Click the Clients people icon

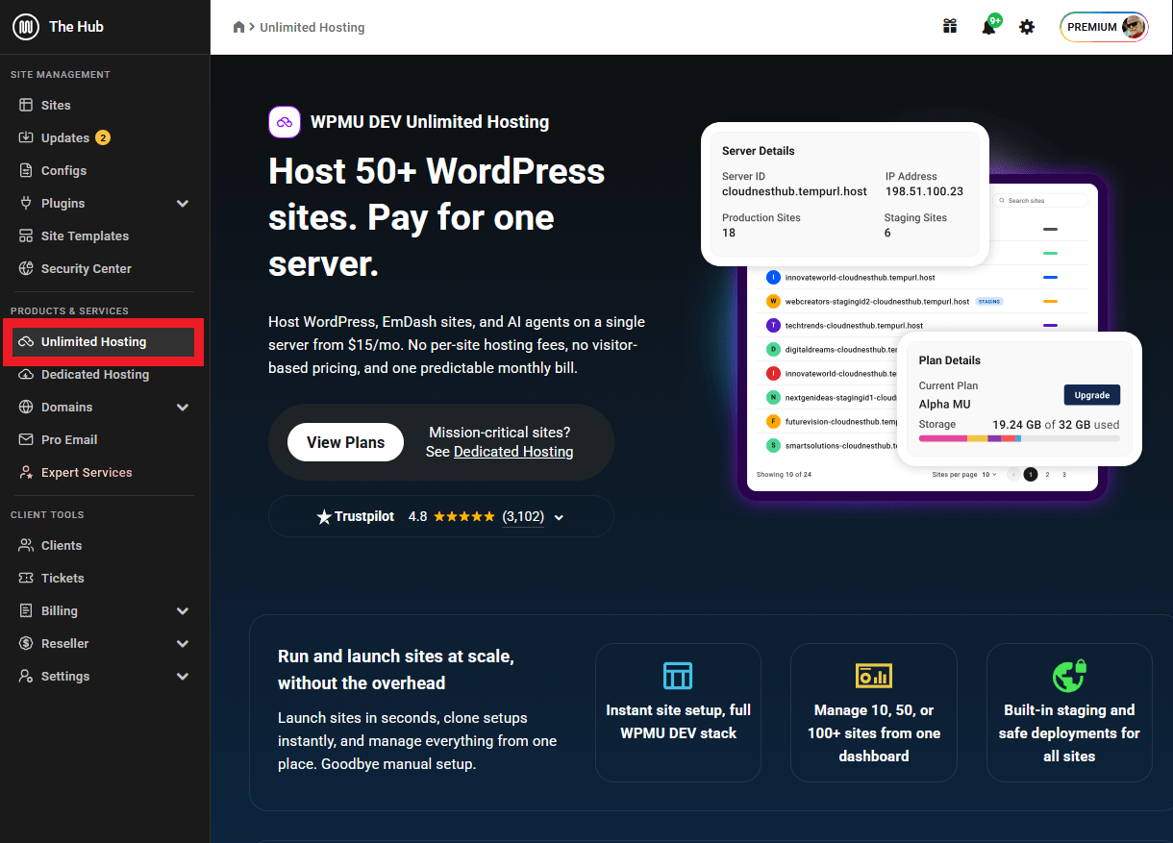coord(26,545)
